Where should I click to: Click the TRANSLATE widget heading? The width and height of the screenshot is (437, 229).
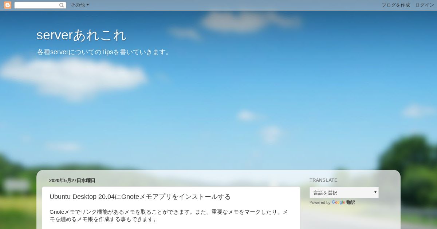(323, 180)
